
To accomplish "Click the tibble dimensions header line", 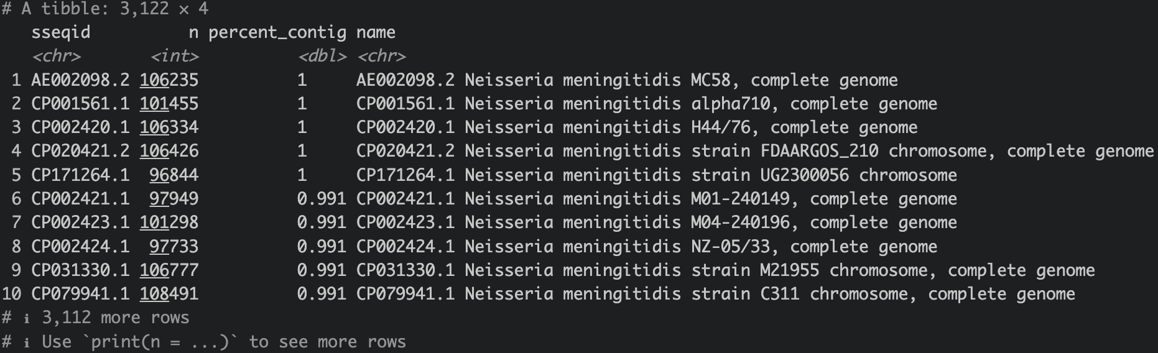I will [x=105, y=9].
